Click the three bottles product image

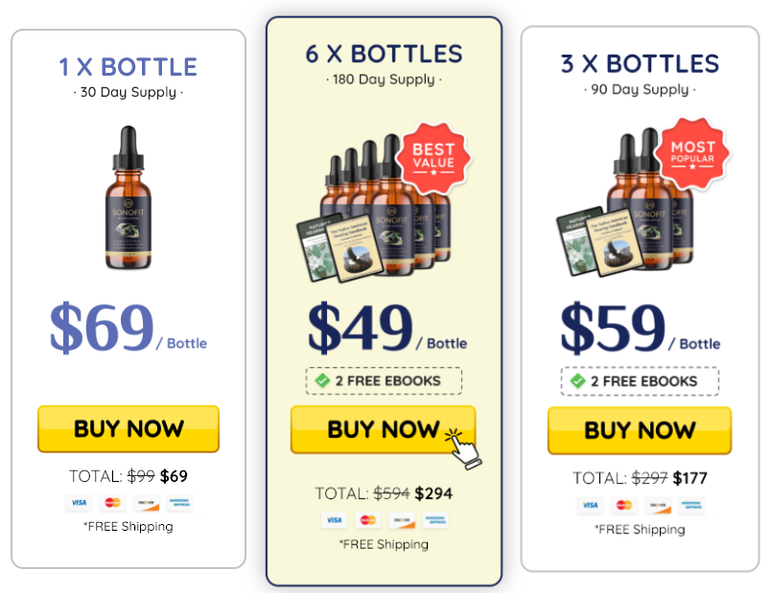tap(626, 201)
